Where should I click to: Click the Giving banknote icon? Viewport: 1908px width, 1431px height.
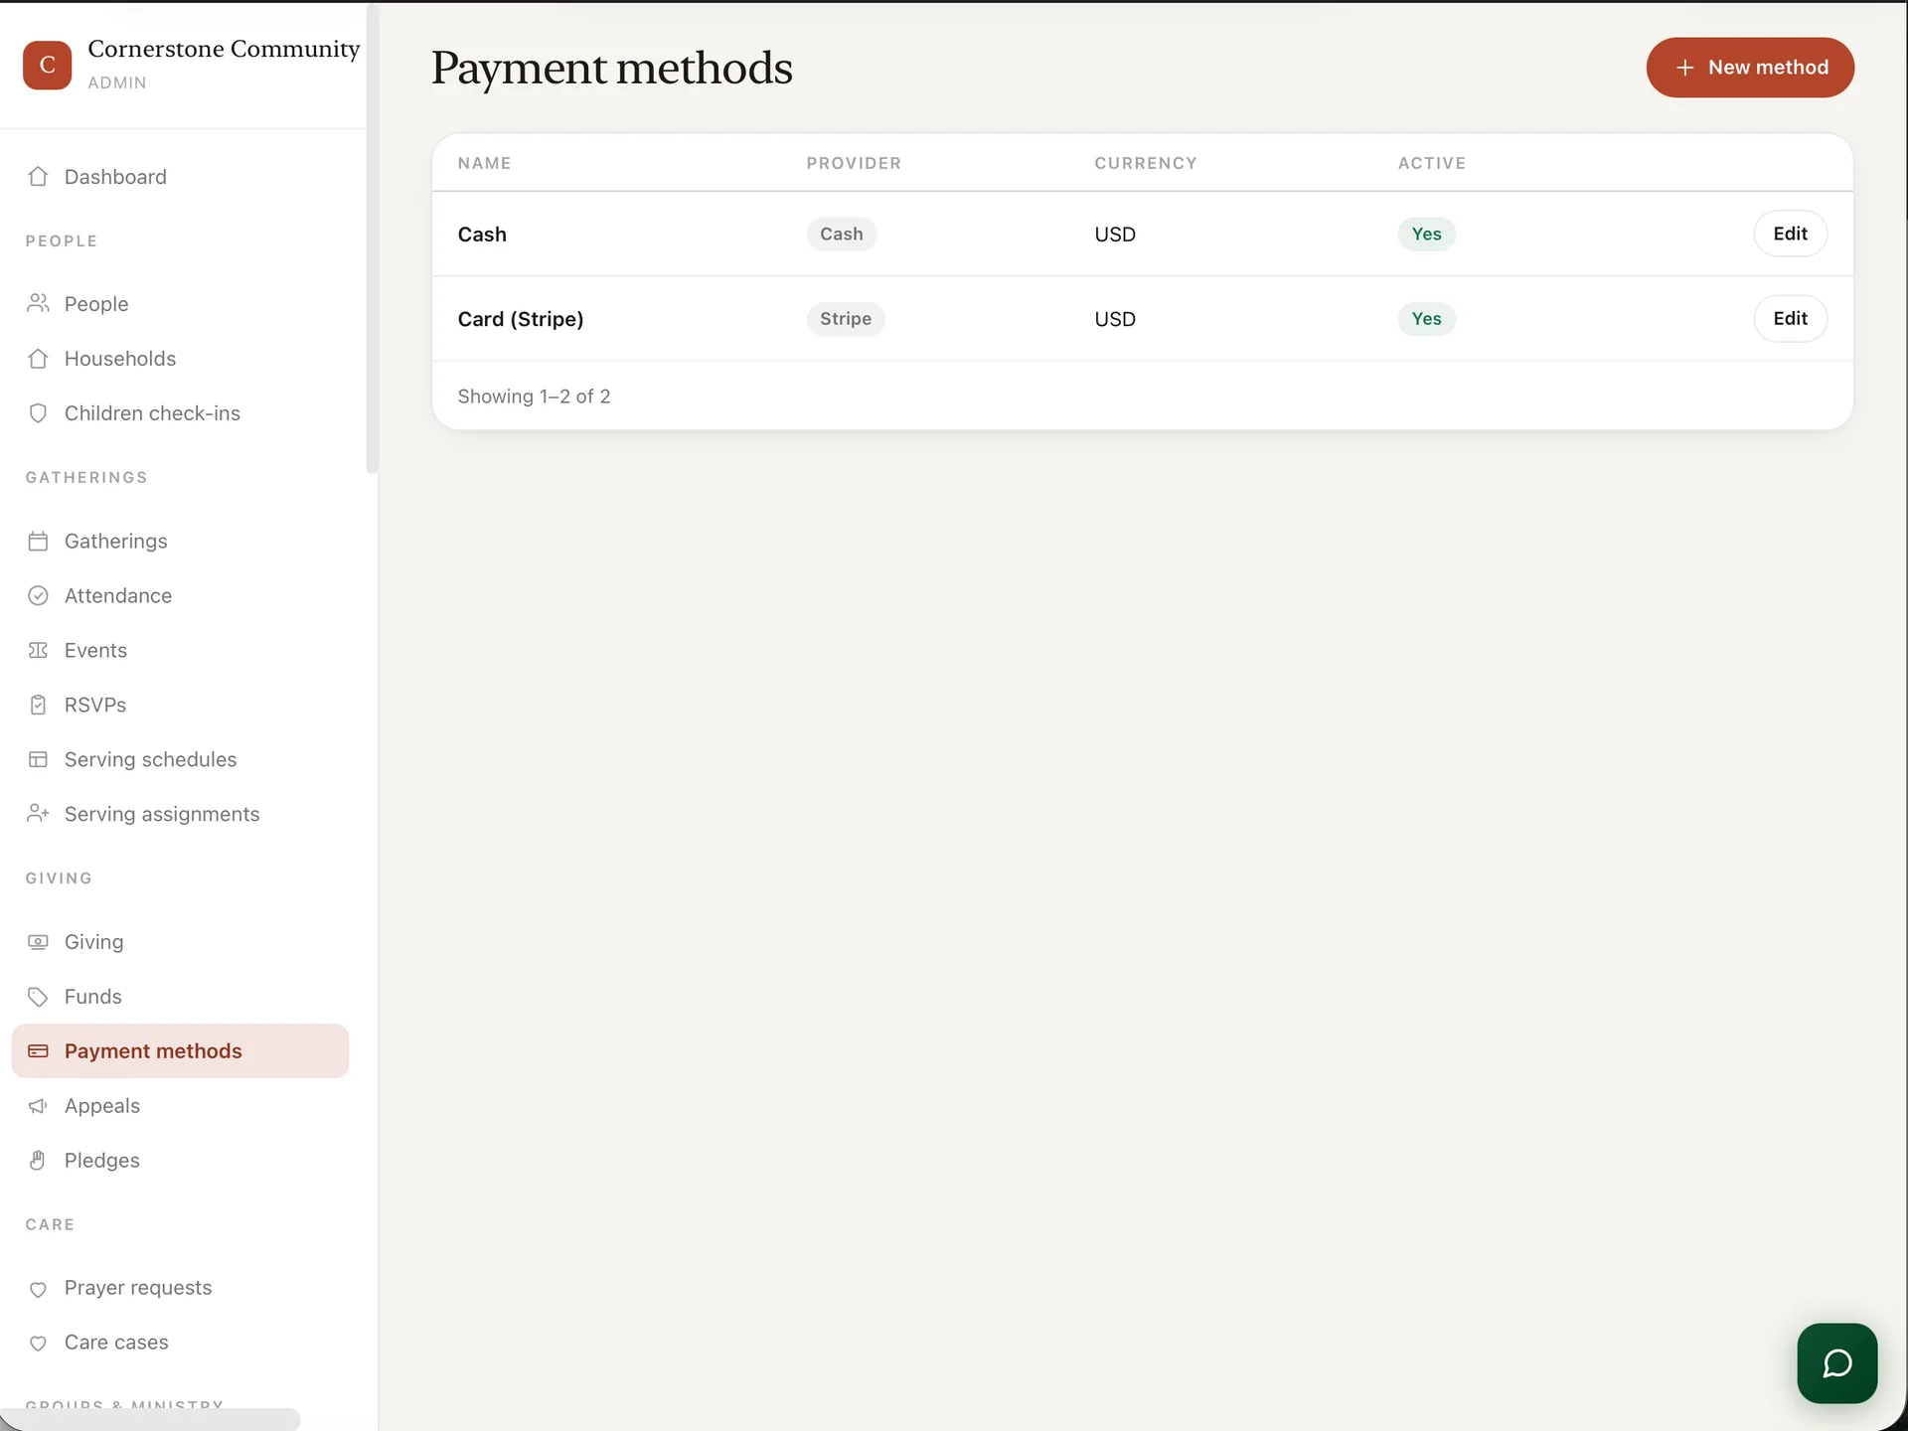(38, 941)
